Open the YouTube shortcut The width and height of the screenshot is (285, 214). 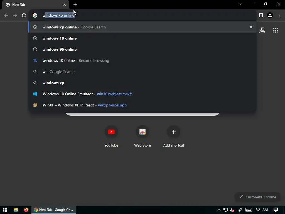pos(111,136)
